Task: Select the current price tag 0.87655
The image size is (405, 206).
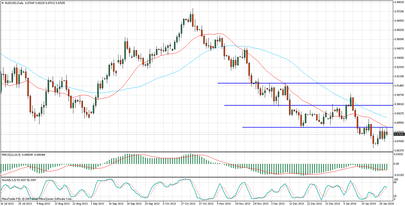Action: [399, 134]
